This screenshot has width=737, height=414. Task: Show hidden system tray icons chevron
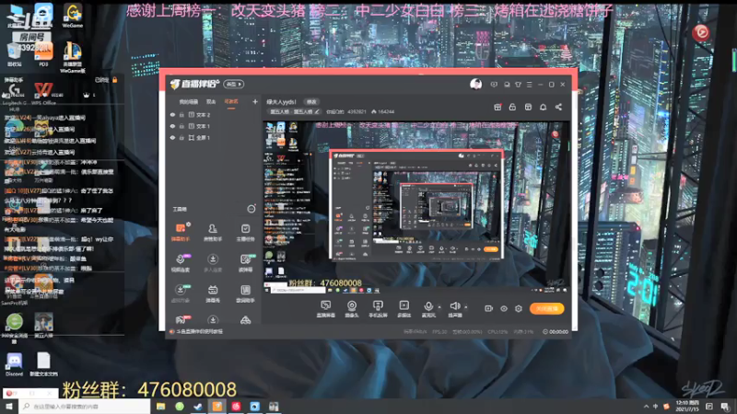click(646, 407)
